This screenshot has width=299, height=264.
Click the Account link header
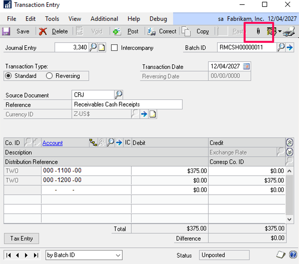tap(53, 143)
